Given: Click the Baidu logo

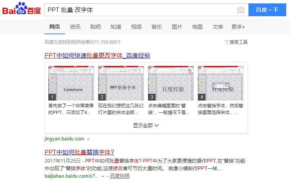Looking at the screenshot, I should (22, 9).
